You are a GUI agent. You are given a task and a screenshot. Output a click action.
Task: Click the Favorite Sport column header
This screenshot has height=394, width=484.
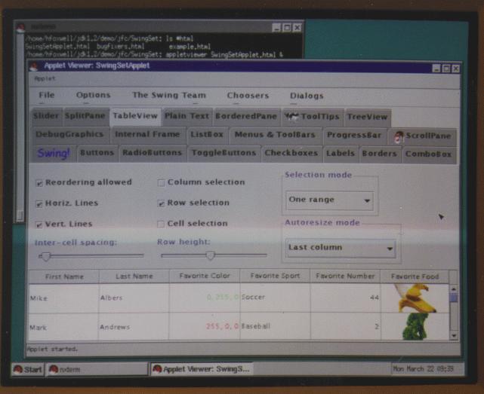pyautogui.click(x=275, y=276)
